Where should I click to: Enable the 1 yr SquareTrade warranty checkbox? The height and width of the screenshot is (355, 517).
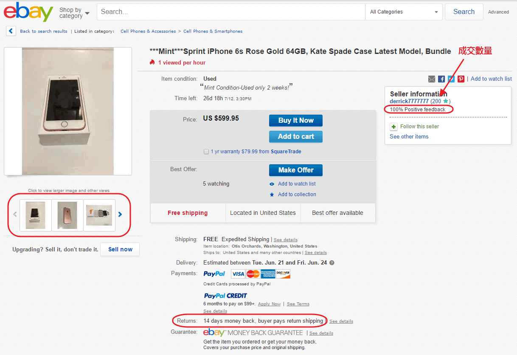click(x=206, y=152)
